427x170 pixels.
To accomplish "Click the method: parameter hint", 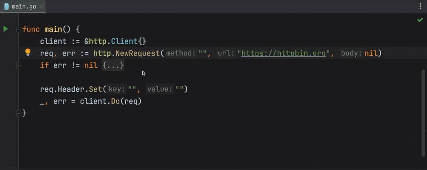I will 181,54.
